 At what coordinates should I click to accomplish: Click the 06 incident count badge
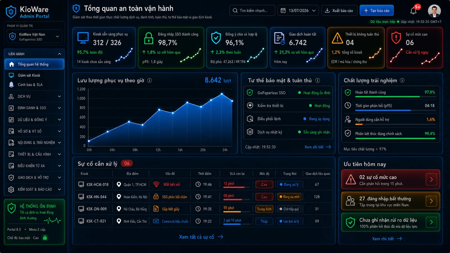(x=127, y=163)
